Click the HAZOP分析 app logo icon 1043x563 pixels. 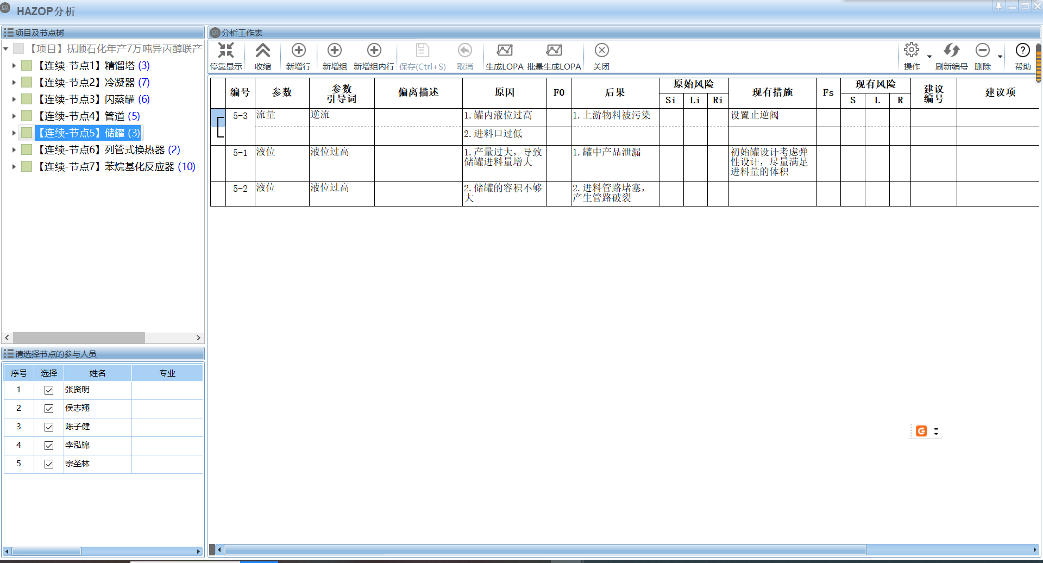(x=5, y=8)
